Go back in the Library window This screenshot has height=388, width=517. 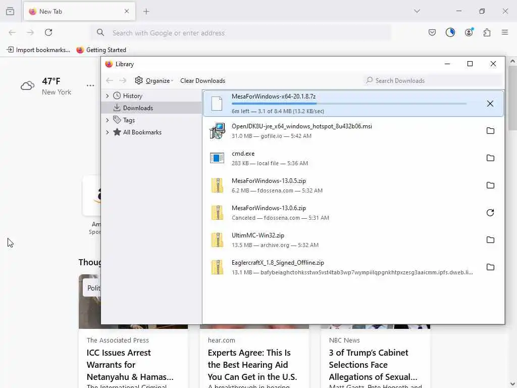coord(110,81)
